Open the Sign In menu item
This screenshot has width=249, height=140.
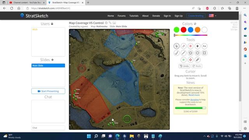tap(167, 16)
